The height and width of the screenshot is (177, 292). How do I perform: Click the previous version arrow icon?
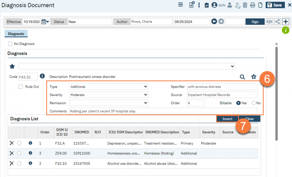(x=214, y=22)
